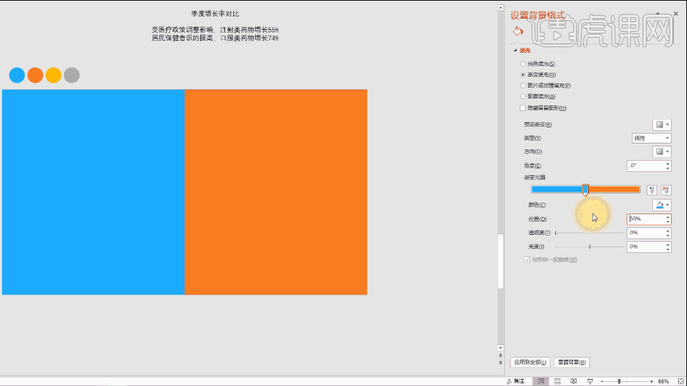The width and height of the screenshot is (687, 386).
Task: Select pattern fill (图案填充)
Action: 538,97
